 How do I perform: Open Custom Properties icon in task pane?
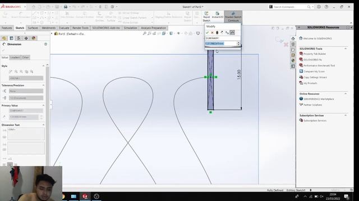[293, 66]
